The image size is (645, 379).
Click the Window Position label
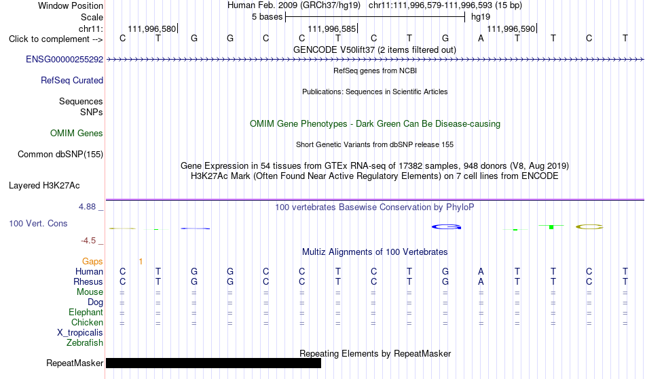(x=71, y=5)
